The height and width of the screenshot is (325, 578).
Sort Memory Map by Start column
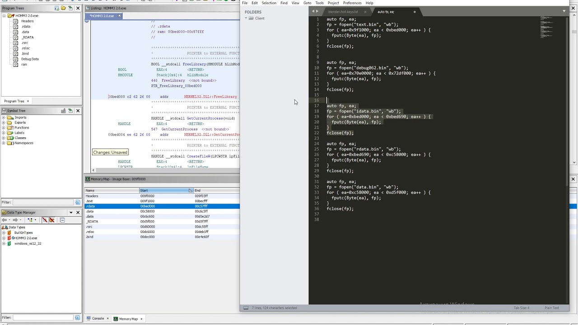pos(167,190)
